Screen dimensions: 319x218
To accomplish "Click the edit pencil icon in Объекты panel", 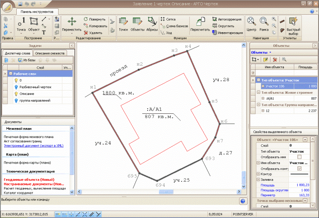I will pyautogui.click(x=265, y=59).
